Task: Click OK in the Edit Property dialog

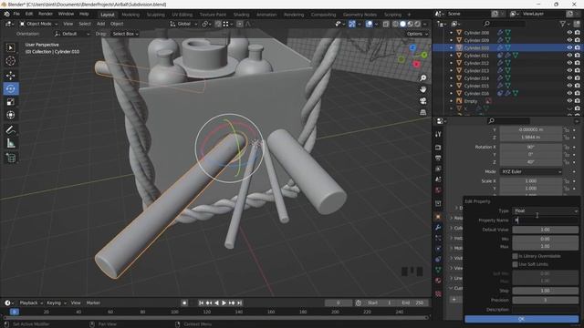Action: pyautogui.click(x=521, y=319)
